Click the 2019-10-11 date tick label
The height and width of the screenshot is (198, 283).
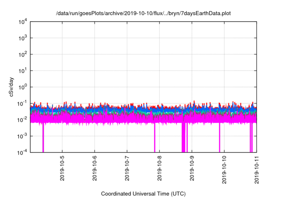pos(256,170)
